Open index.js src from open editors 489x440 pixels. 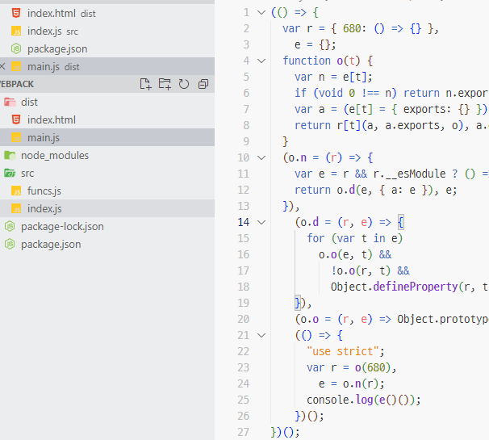tap(52, 31)
